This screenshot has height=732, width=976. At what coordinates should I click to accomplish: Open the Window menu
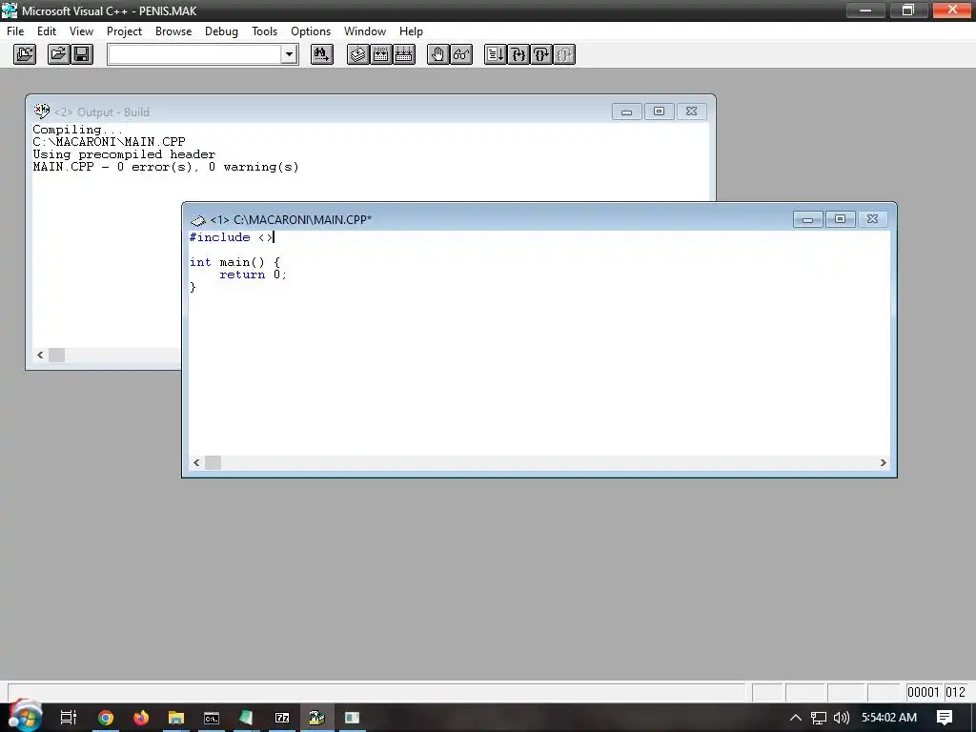click(x=365, y=31)
